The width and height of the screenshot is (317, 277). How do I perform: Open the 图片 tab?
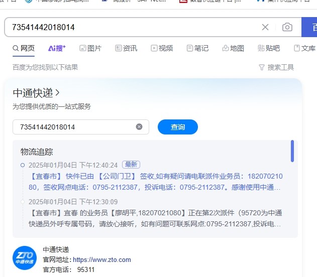pyautogui.click(x=90, y=48)
